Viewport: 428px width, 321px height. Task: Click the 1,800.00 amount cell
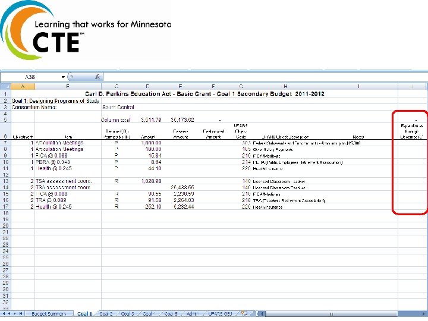coord(151,143)
